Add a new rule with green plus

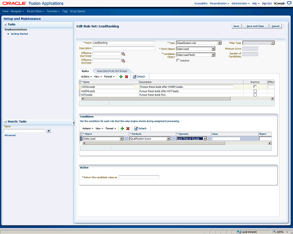click(x=121, y=76)
